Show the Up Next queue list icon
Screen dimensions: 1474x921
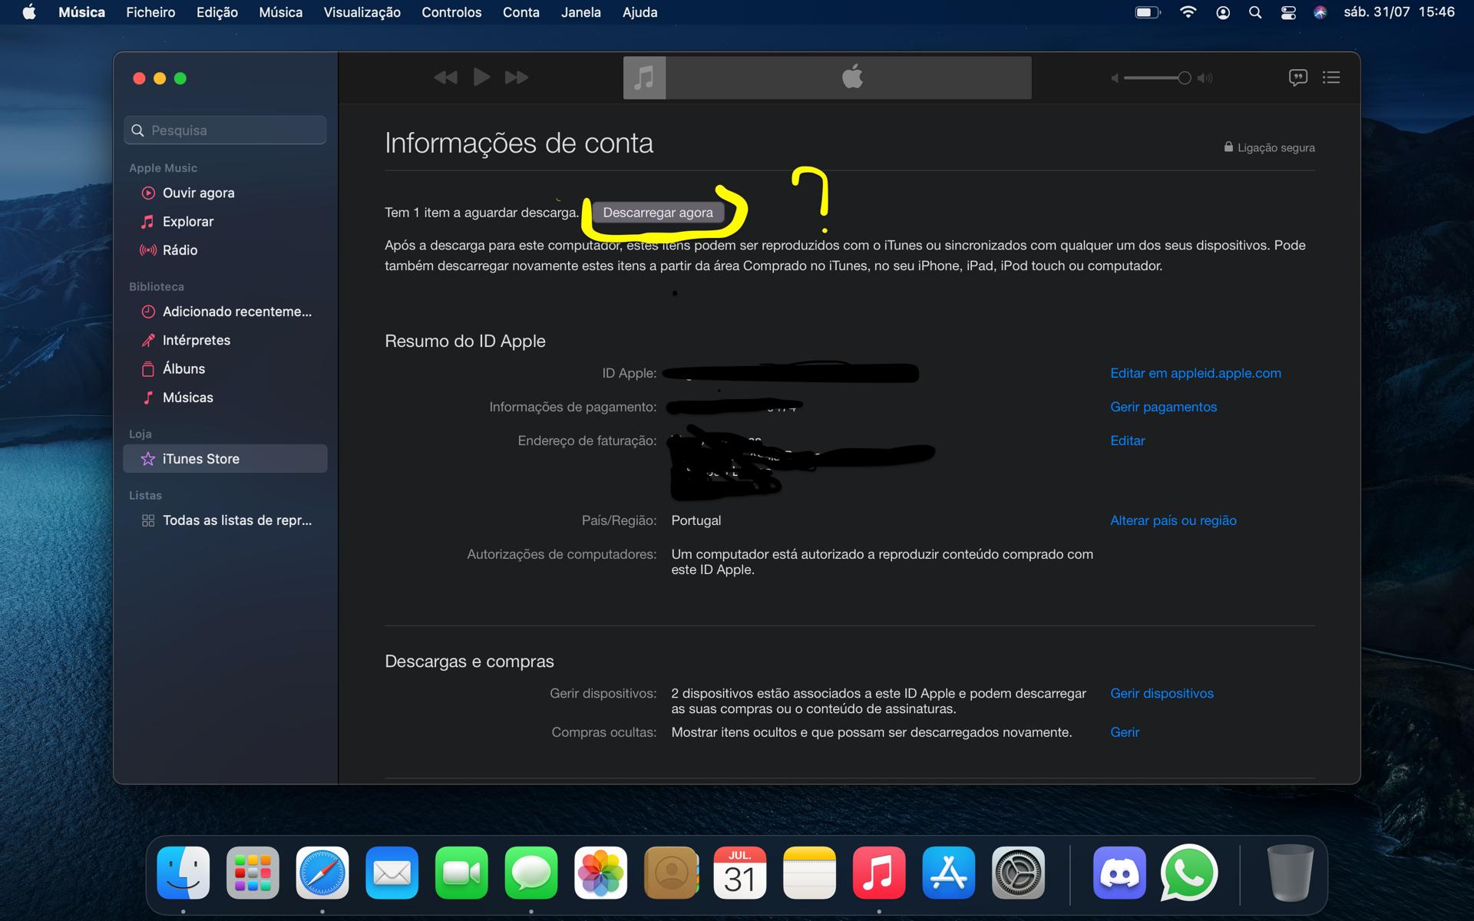[1331, 78]
